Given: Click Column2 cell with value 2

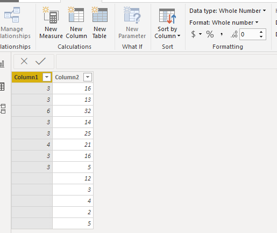Looking at the screenshot, I should click(x=73, y=212).
